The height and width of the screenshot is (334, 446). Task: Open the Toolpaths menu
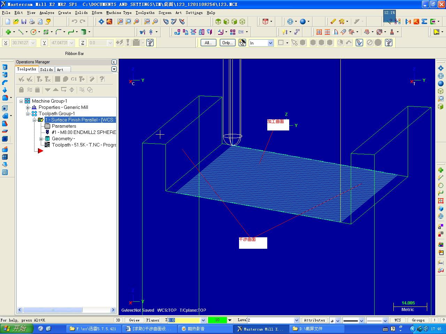click(x=145, y=13)
